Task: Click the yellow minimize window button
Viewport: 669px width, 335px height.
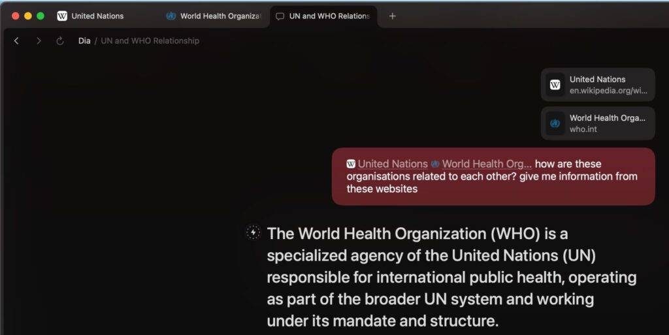Action: pos(28,16)
